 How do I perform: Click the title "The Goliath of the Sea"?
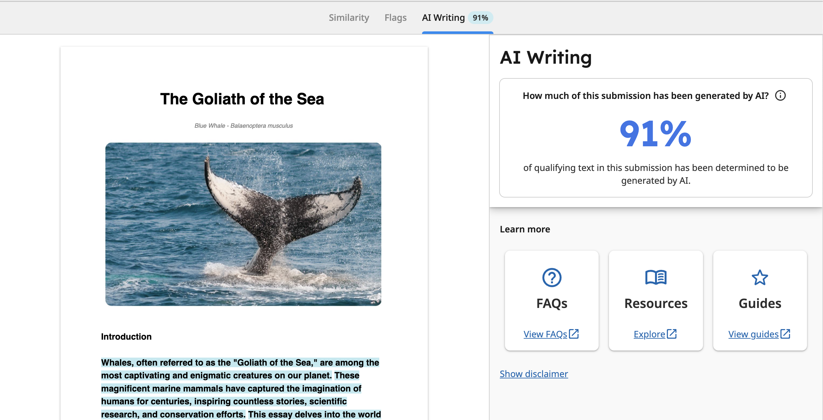coord(242,99)
